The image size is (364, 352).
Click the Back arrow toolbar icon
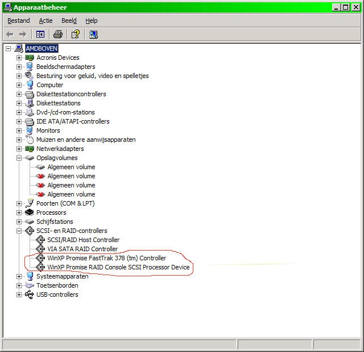tap(10, 34)
